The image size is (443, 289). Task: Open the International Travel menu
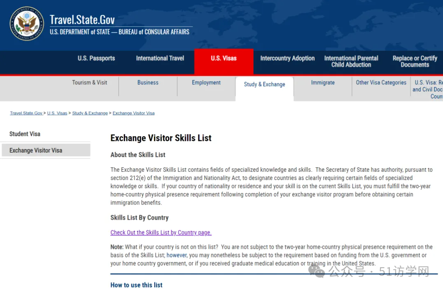pyautogui.click(x=160, y=58)
